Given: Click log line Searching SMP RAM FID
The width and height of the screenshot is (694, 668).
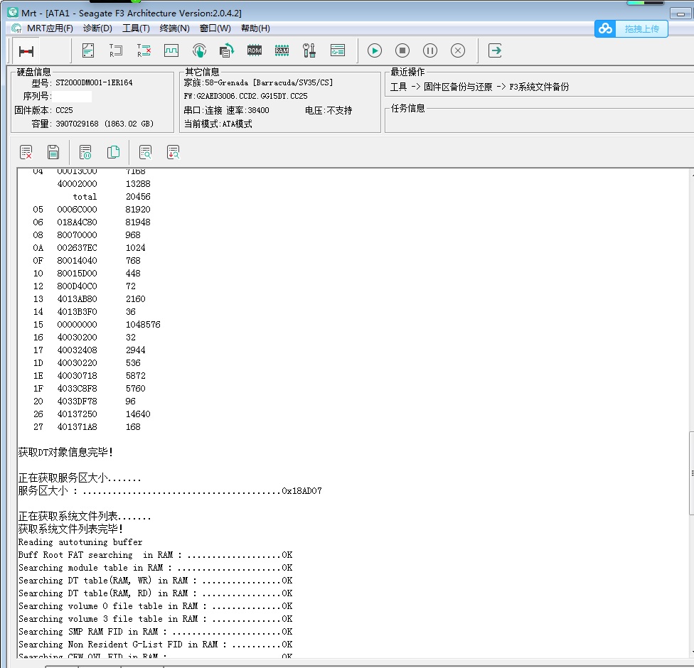Looking at the screenshot, I should click(155, 631).
